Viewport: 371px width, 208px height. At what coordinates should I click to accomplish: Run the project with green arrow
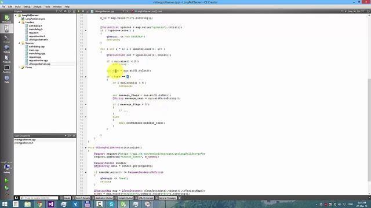coord(6,180)
